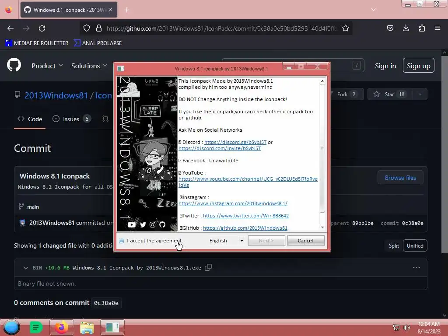Click the site padlock icon
This screenshot has width=448, height=336.
[98, 28]
